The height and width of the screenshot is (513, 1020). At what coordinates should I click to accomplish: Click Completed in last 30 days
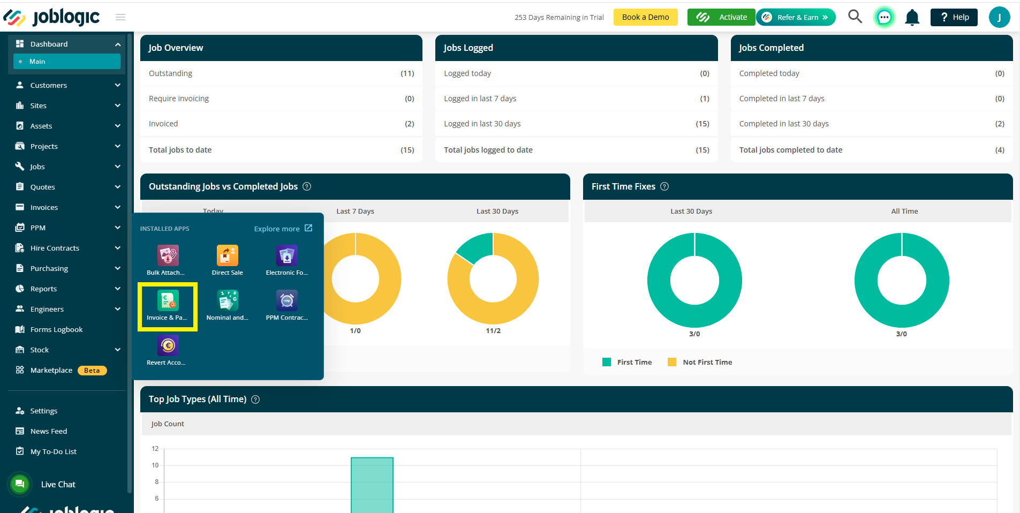[872, 124]
